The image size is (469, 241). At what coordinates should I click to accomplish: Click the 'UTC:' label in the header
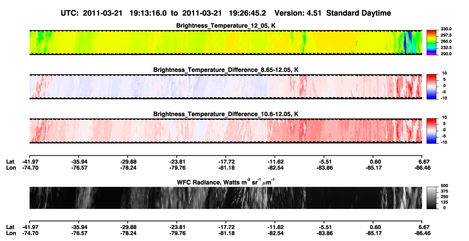[70, 13]
